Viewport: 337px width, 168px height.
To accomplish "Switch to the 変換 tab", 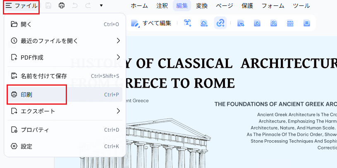I will pos(202,6).
